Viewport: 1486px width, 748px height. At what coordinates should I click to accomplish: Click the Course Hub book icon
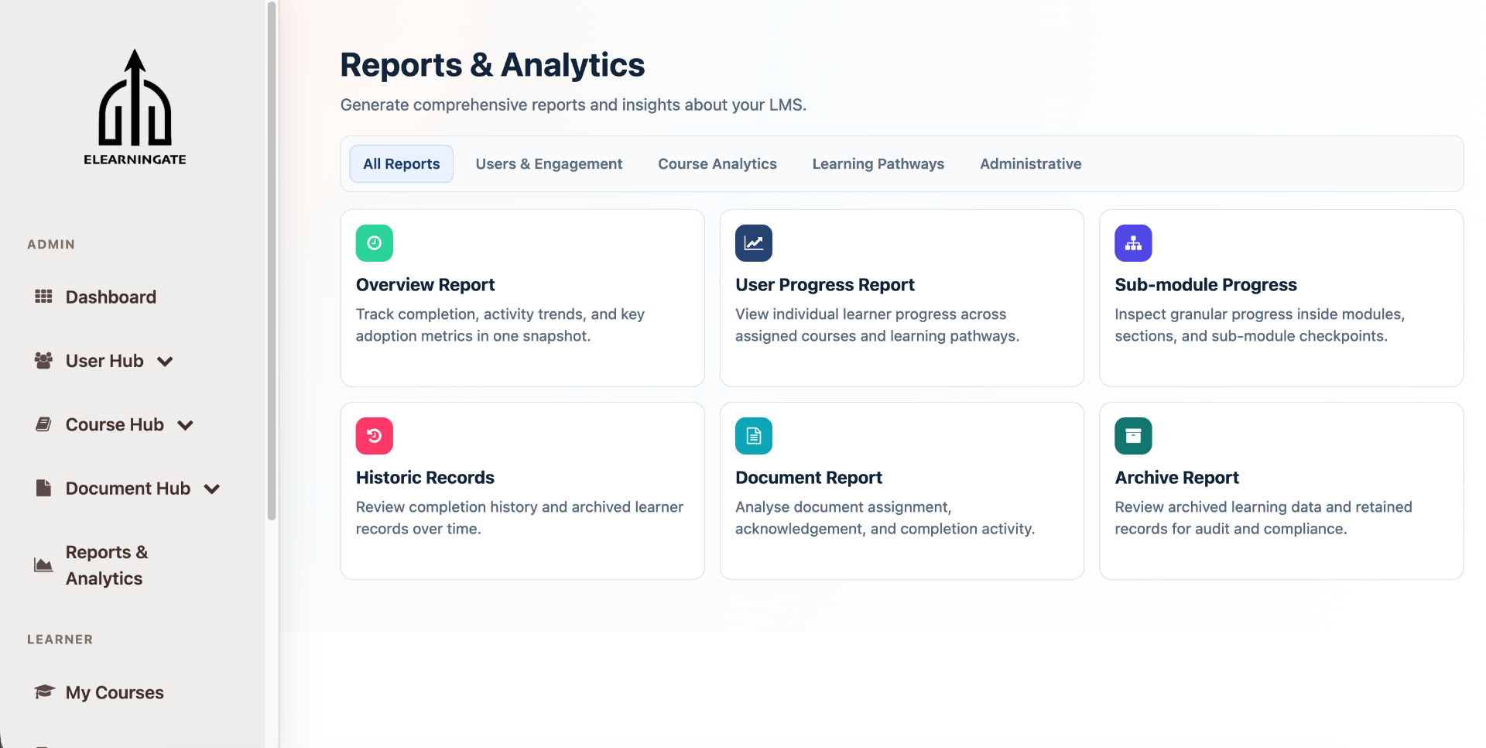[x=43, y=424]
